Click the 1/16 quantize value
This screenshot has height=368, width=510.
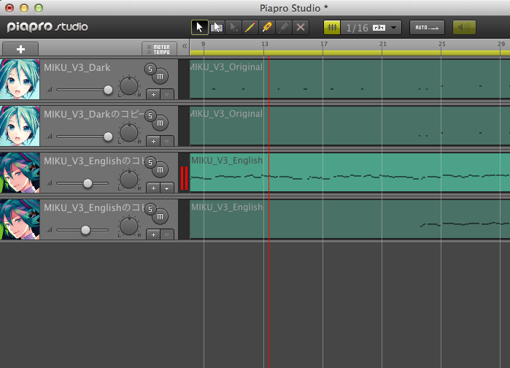(357, 28)
